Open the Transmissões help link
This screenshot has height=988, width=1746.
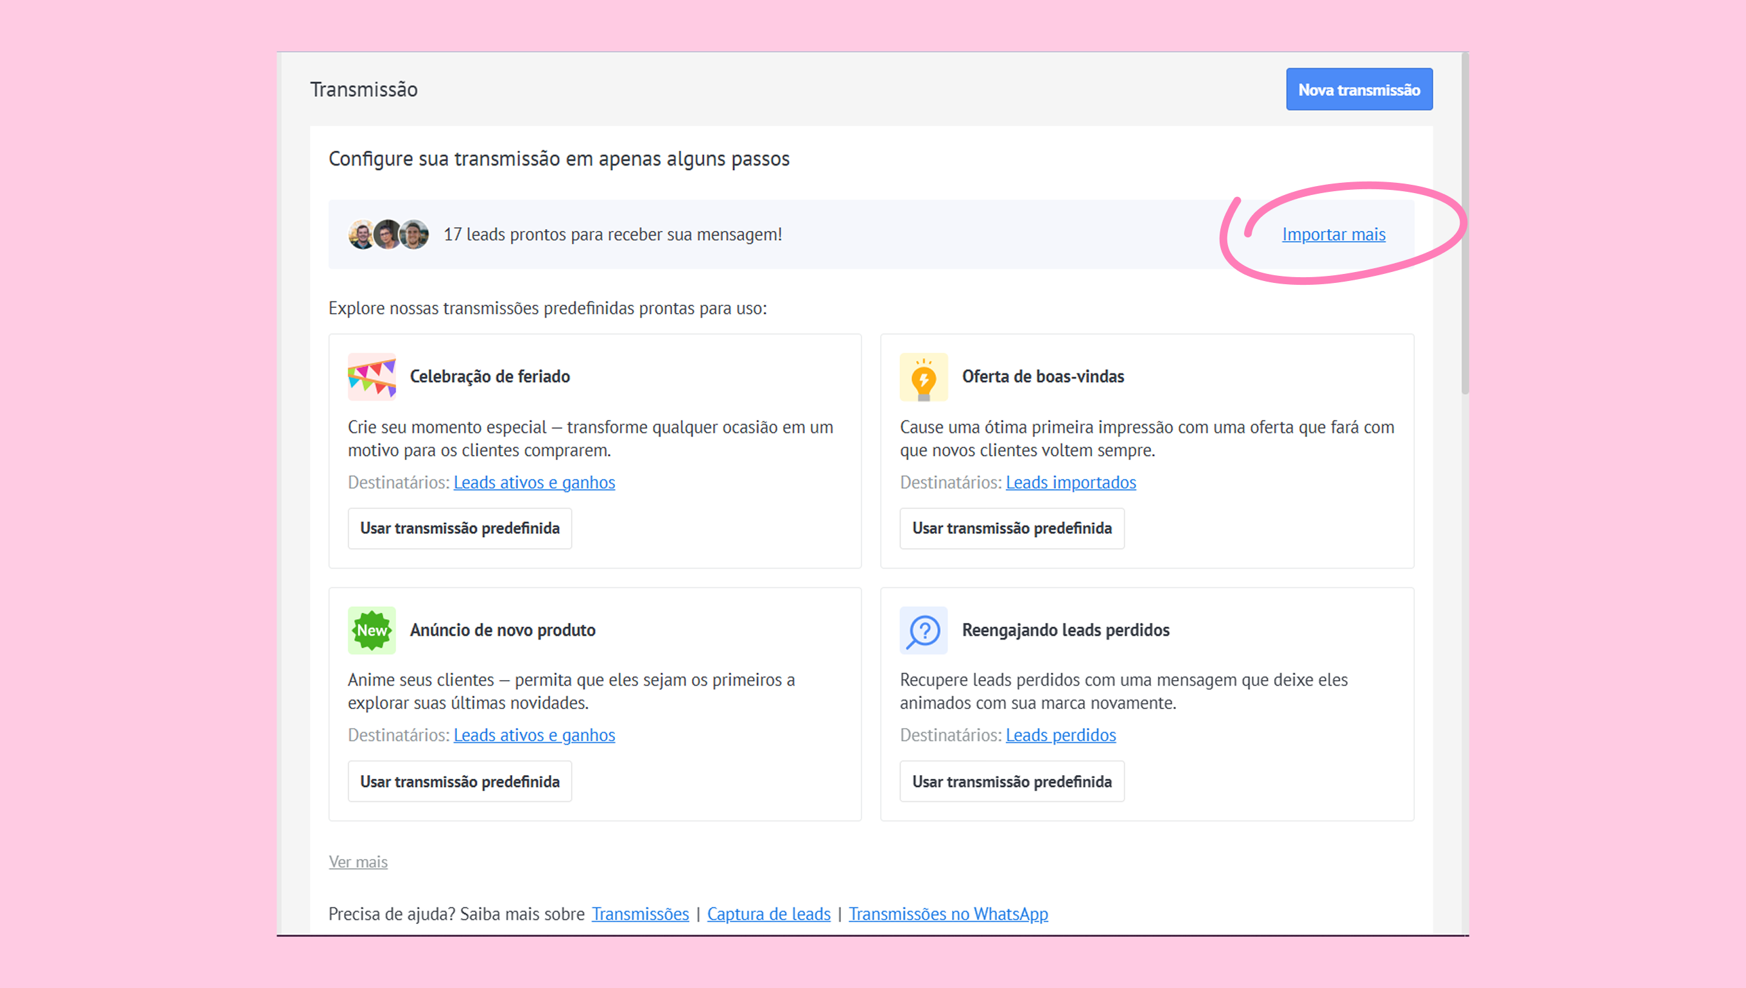[640, 914]
